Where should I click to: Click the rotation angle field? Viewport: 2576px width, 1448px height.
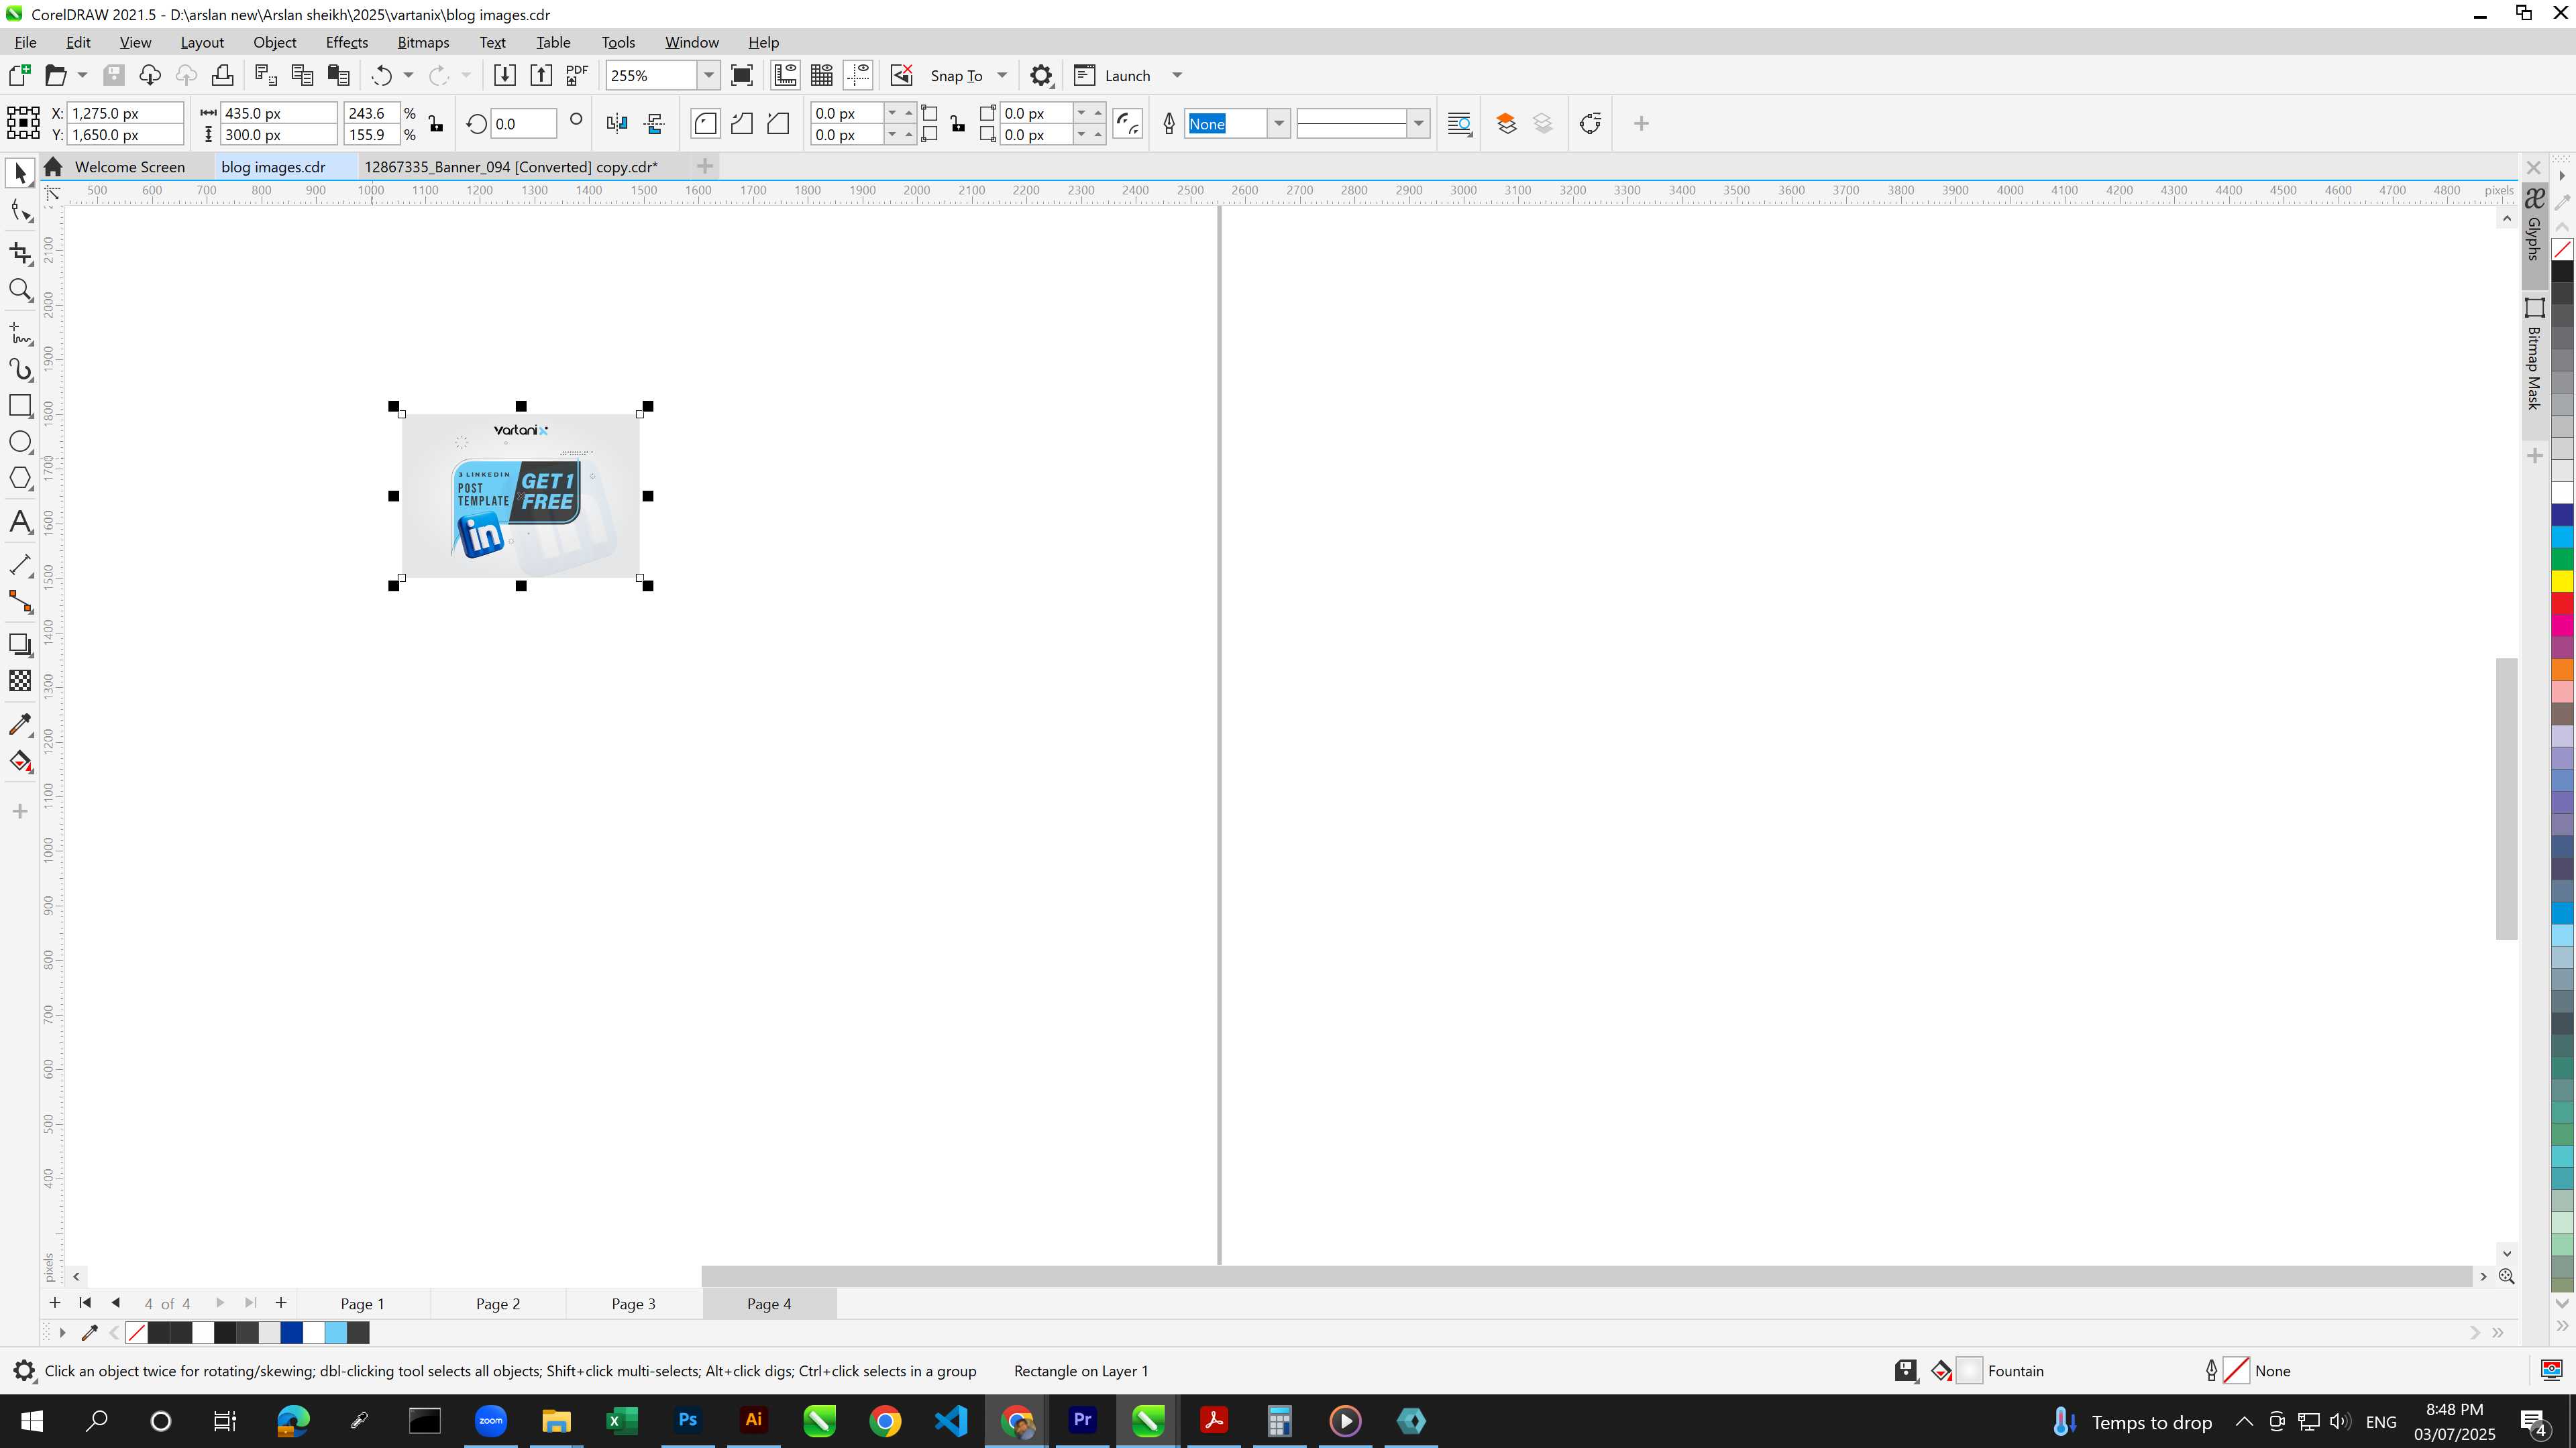[523, 124]
